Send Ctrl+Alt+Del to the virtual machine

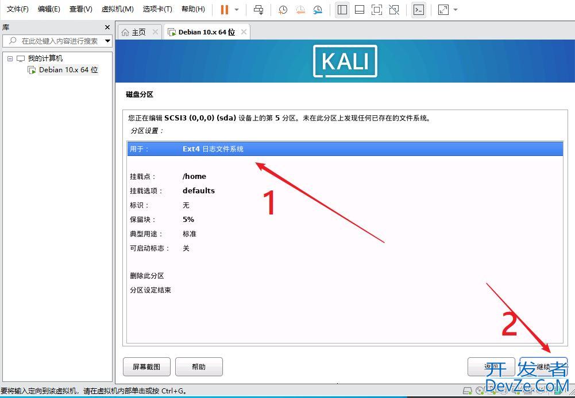click(x=258, y=10)
